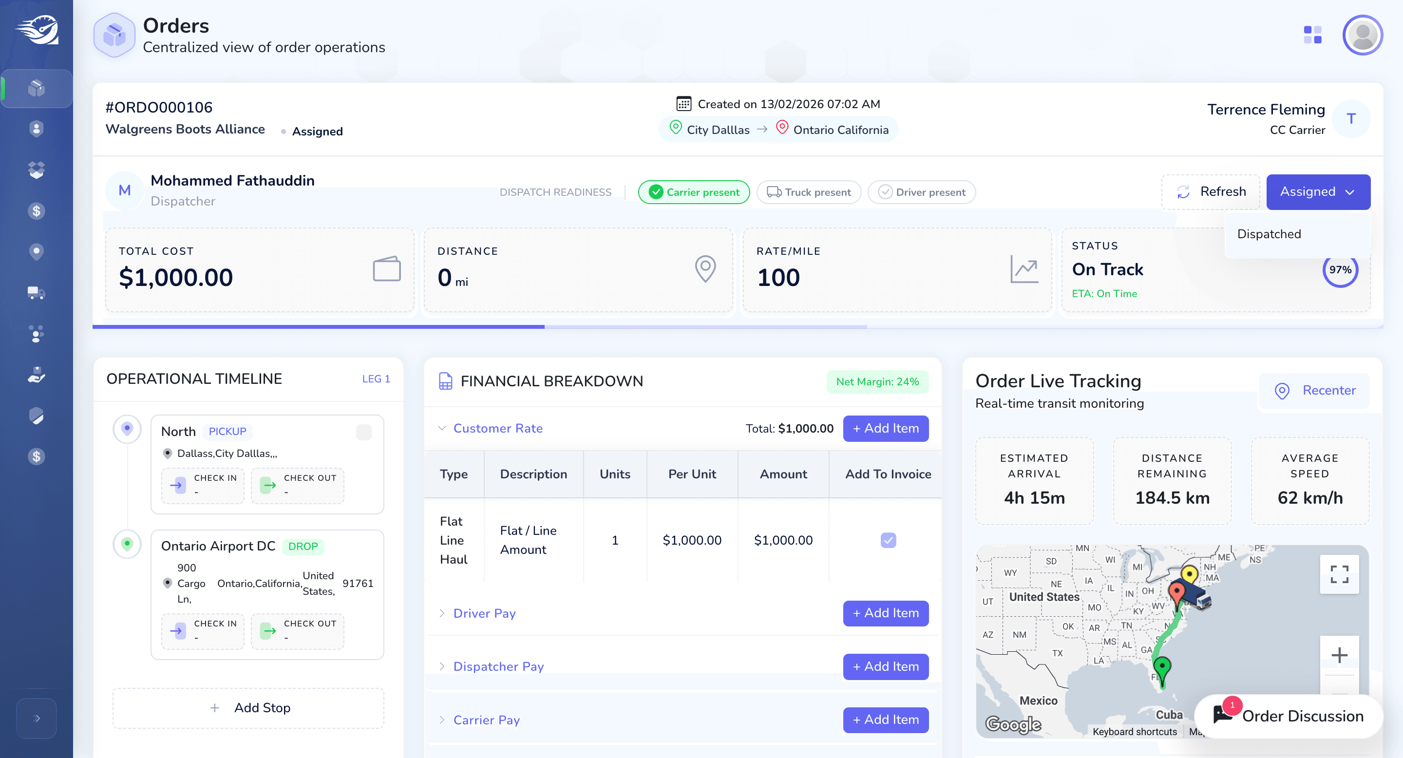Open the Assigned status dropdown

point(1318,191)
